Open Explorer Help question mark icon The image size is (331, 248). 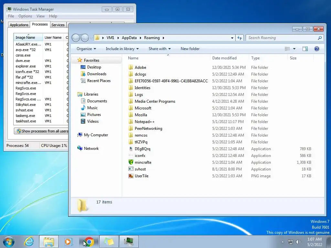317,49
